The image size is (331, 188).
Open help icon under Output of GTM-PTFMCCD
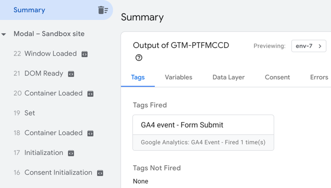(139, 58)
